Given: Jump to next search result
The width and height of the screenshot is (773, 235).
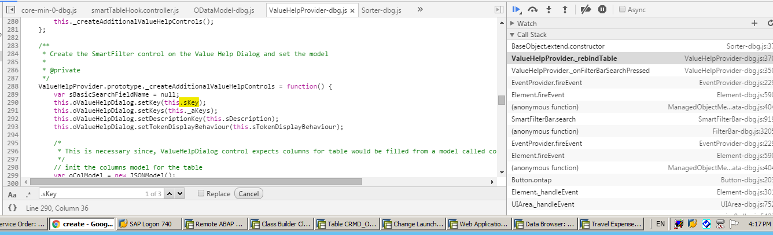Looking at the screenshot, I should 179,193.
